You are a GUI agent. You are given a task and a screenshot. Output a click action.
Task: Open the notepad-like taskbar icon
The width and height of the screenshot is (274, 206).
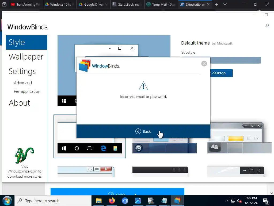(164, 201)
